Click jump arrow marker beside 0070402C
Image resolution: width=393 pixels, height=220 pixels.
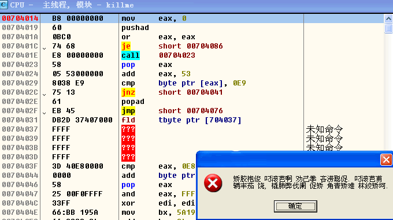tap(44, 95)
